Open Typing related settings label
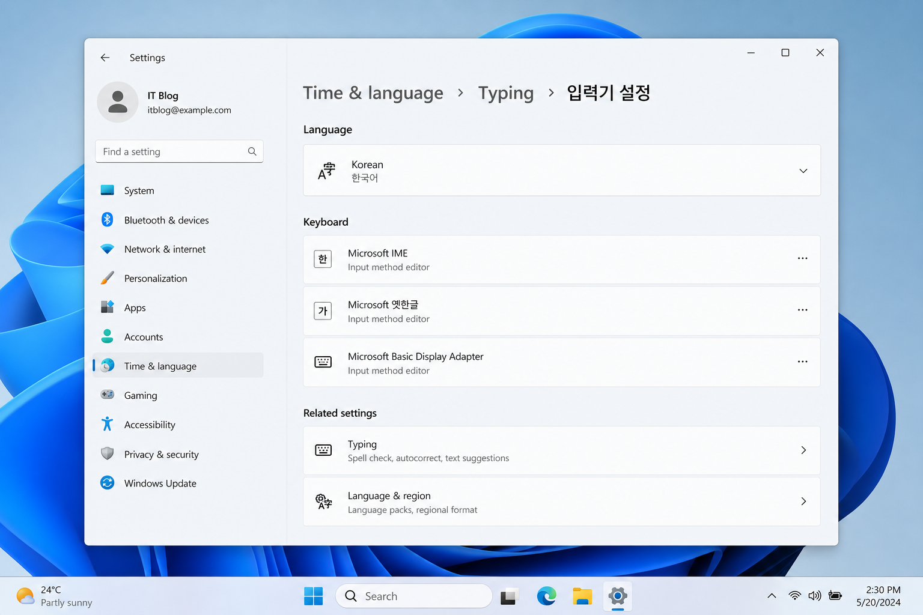Image resolution: width=923 pixels, height=615 pixels. (362, 444)
